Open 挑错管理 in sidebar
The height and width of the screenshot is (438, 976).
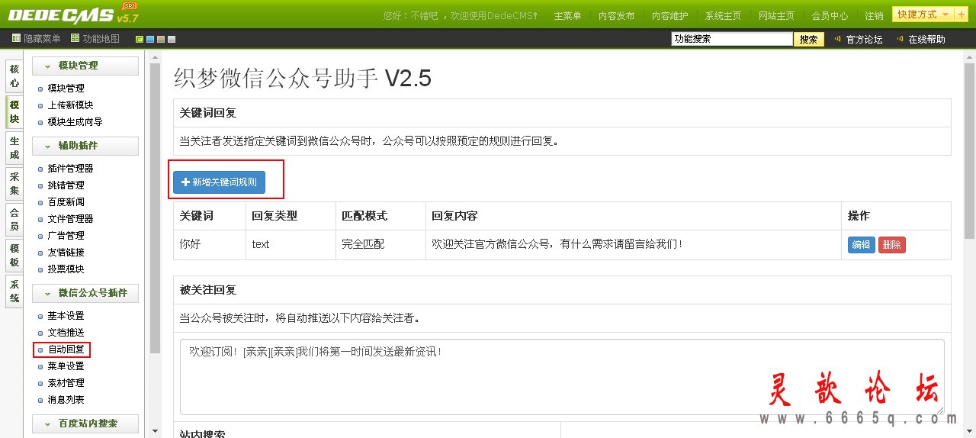(x=66, y=185)
